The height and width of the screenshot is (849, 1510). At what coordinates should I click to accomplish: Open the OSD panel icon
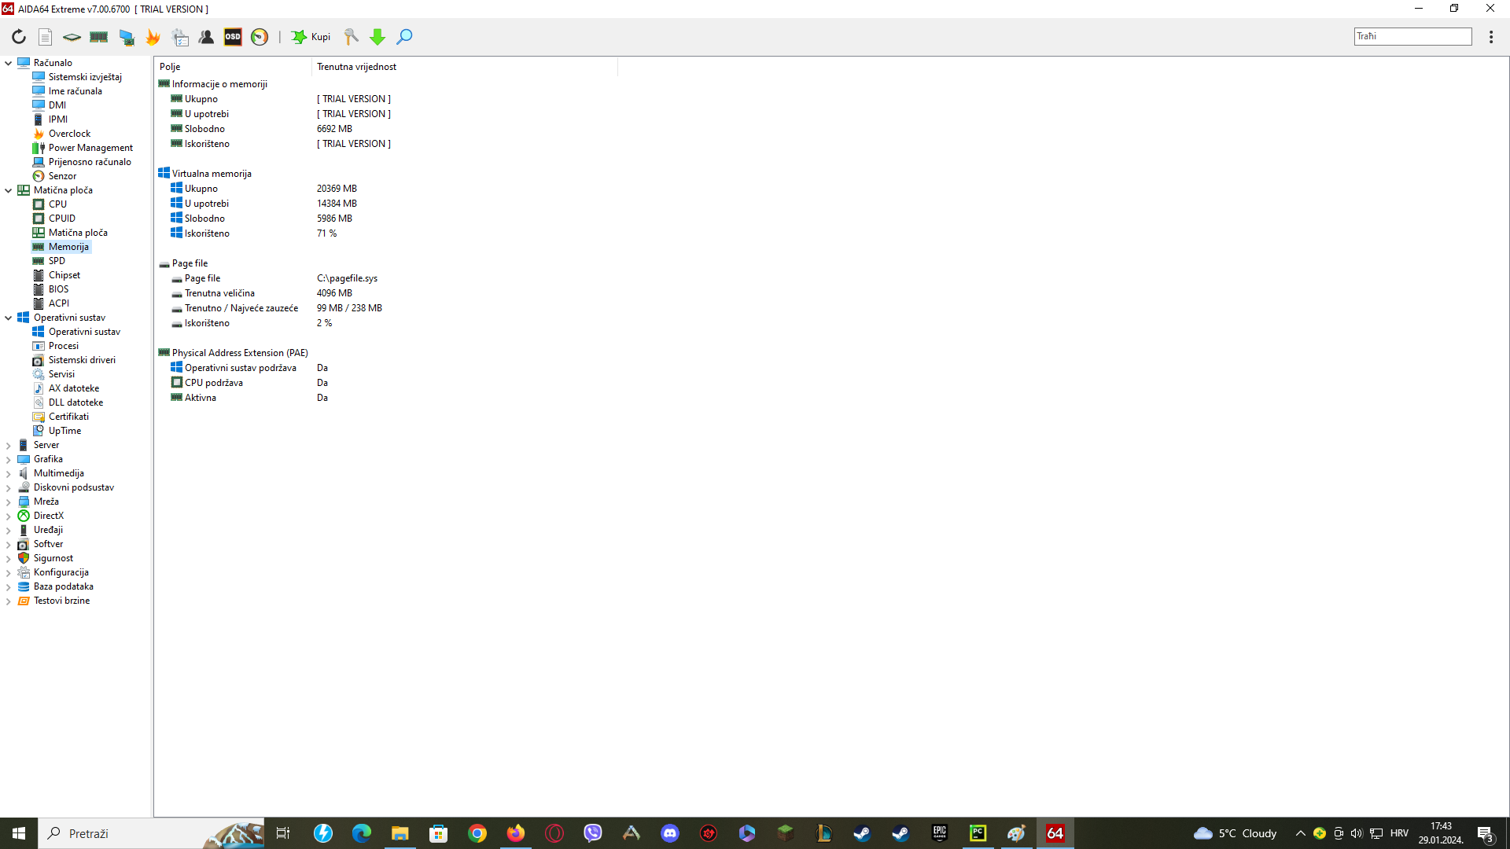pyautogui.click(x=233, y=37)
